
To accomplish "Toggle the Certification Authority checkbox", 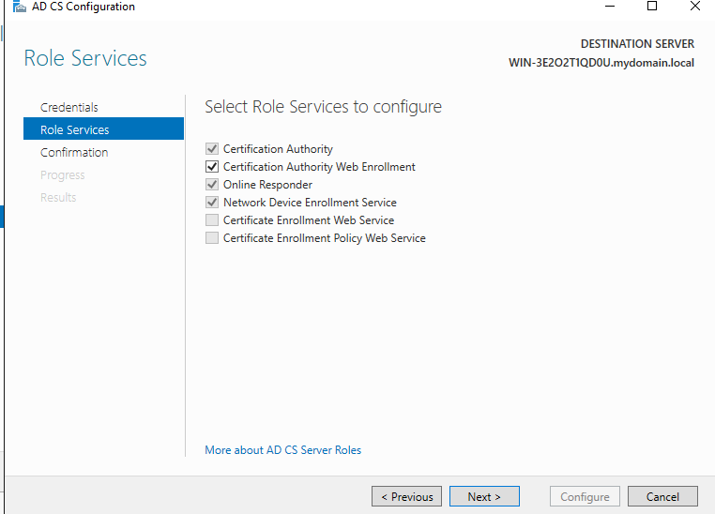I will [x=211, y=149].
